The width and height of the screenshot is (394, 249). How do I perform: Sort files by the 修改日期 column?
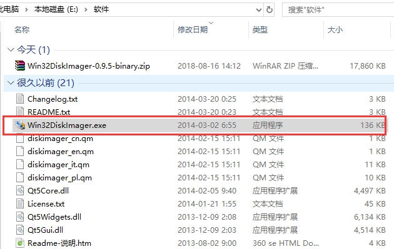(x=193, y=29)
